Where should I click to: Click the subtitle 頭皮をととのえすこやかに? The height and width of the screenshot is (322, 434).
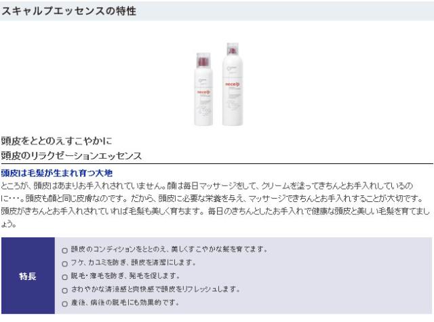(x=56, y=141)
